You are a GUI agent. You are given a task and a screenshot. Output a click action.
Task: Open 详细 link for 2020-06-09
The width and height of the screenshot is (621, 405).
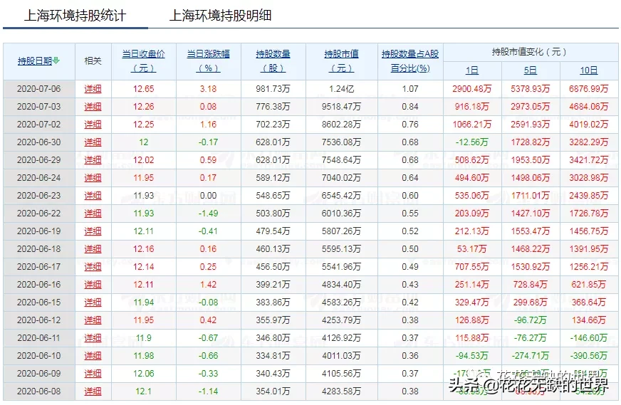tap(93, 374)
